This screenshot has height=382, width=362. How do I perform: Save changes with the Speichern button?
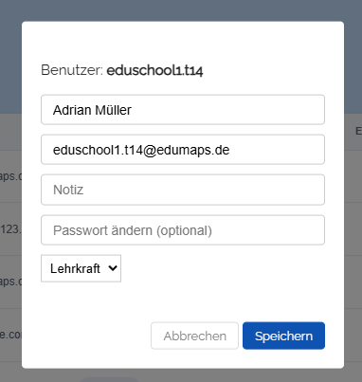point(283,336)
